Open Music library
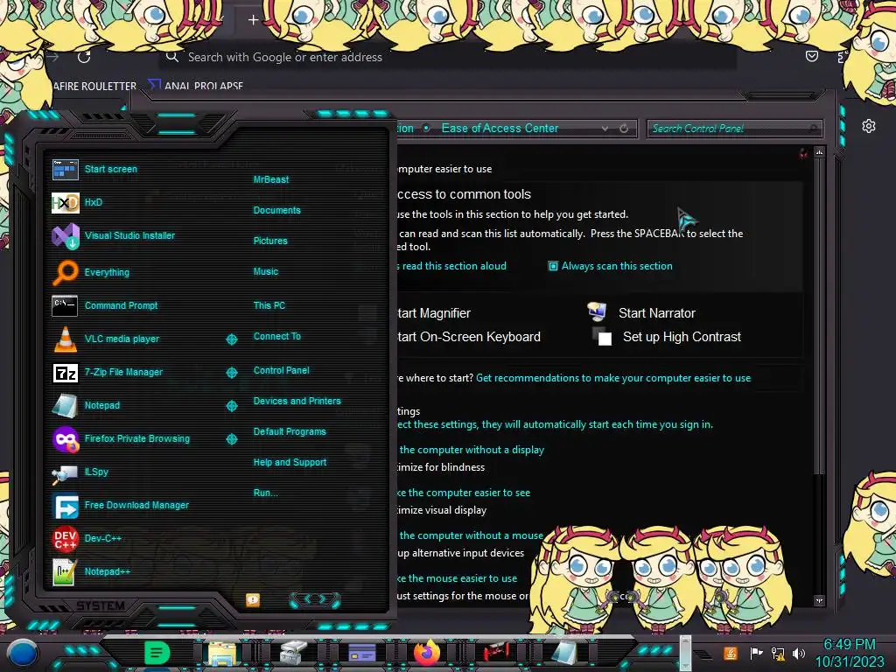896x672 pixels. click(x=266, y=272)
